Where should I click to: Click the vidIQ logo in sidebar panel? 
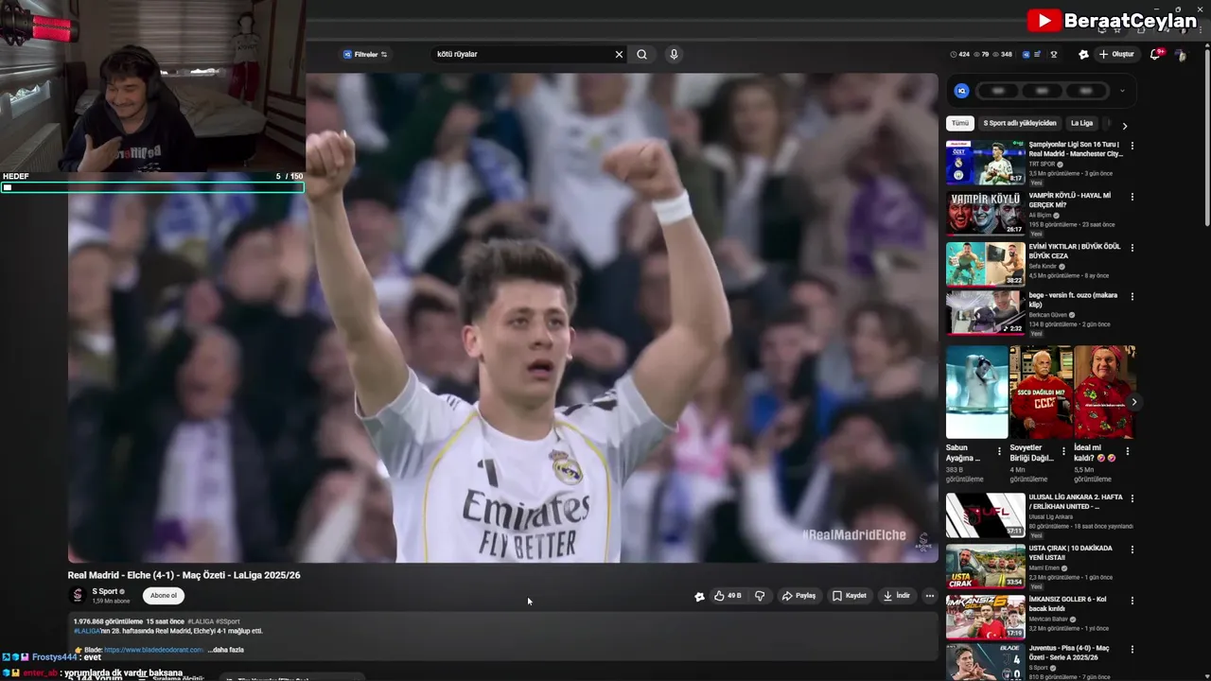pyautogui.click(x=961, y=91)
